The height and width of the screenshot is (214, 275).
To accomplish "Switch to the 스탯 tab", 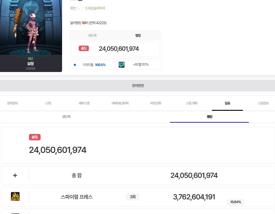I will tap(48, 103).
